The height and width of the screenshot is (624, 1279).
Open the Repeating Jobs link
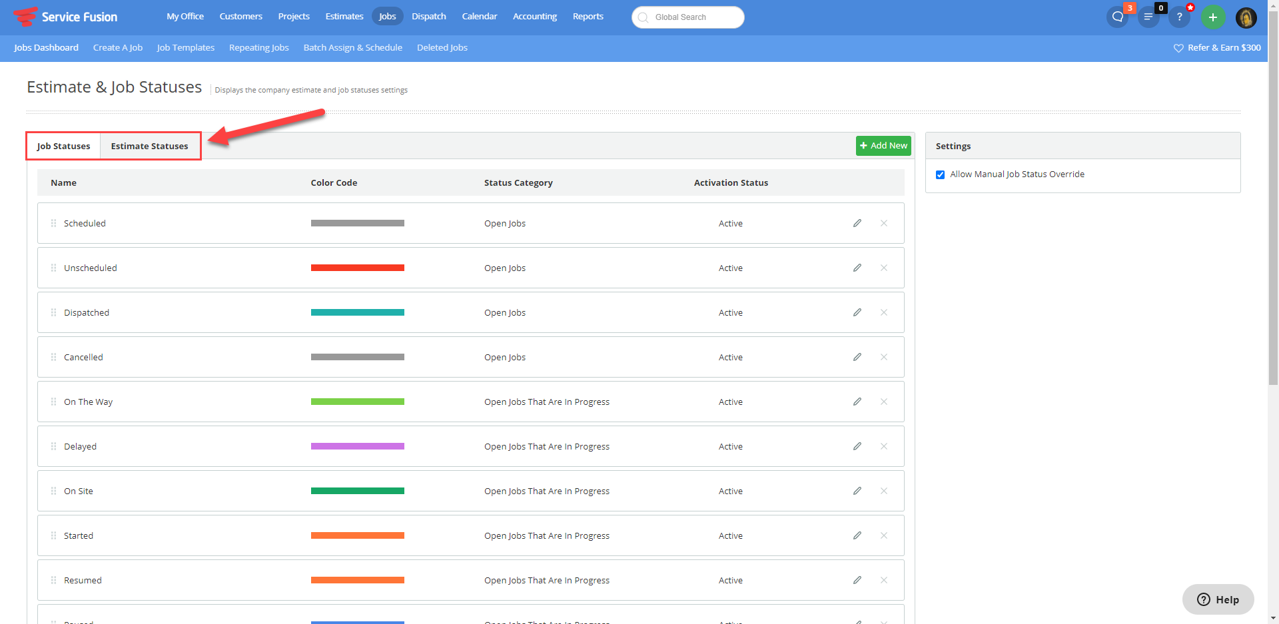pos(259,48)
